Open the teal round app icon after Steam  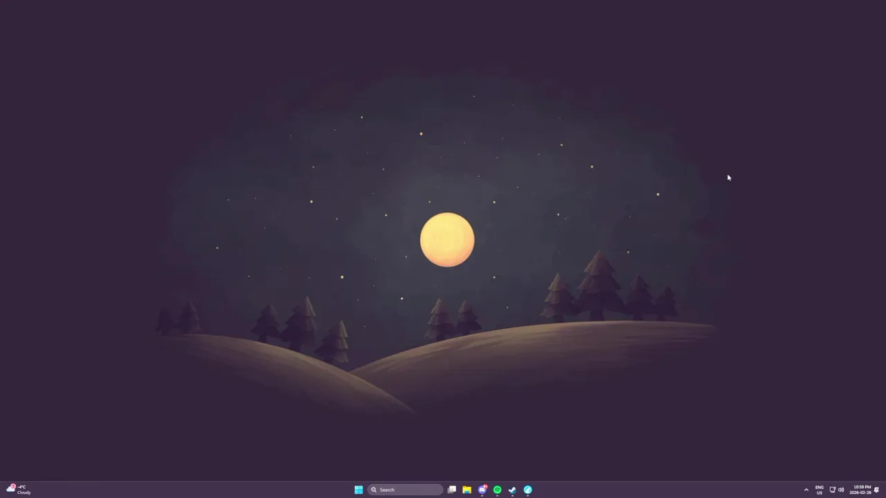point(527,490)
